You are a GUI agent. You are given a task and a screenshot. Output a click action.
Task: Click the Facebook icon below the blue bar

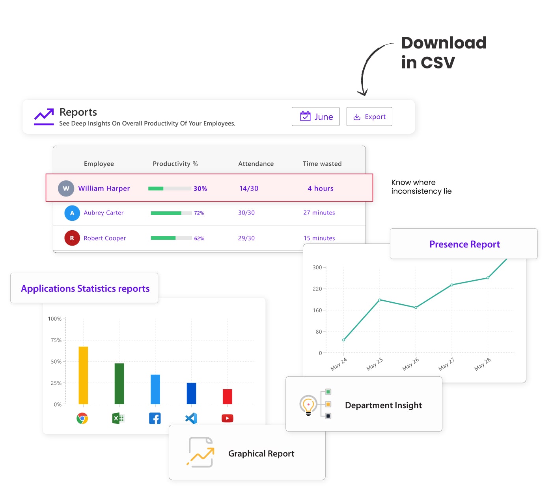coord(155,418)
